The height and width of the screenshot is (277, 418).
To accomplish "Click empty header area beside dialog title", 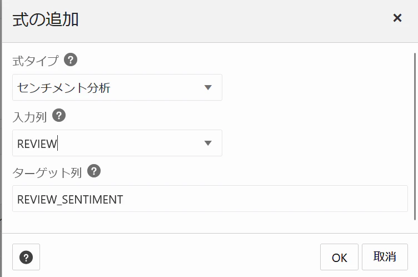I will 222,19.
